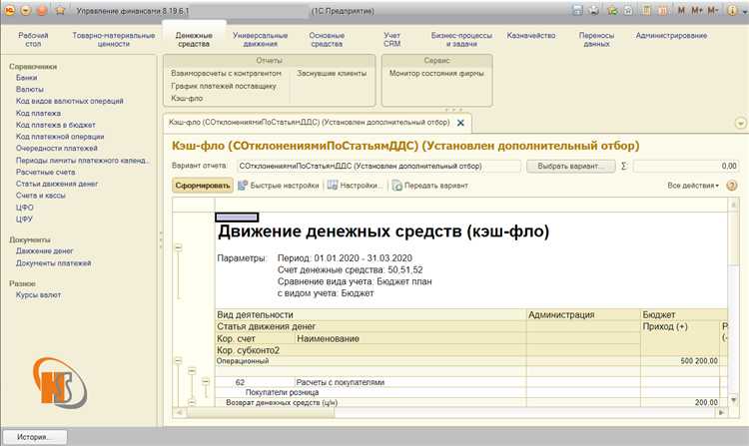Open the calculator icon in title bar
The width and height of the screenshot is (749, 446).
click(x=646, y=11)
